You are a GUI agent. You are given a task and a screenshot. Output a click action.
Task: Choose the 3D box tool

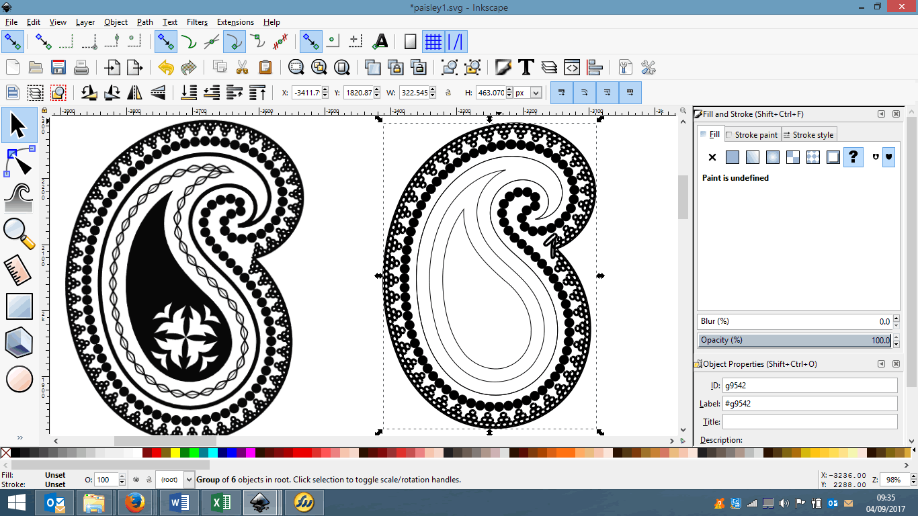tap(19, 342)
